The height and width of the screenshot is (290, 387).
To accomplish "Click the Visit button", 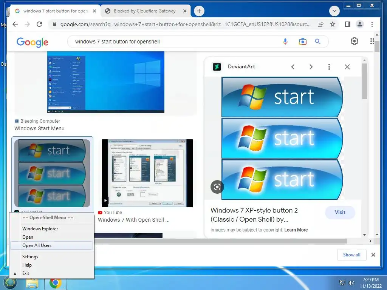I will (340, 212).
